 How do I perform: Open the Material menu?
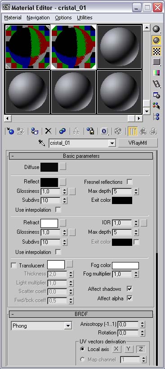click(13, 18)
